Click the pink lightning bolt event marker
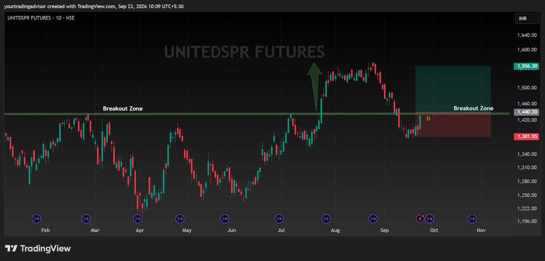The image size is (545, 261). (421, 219)
